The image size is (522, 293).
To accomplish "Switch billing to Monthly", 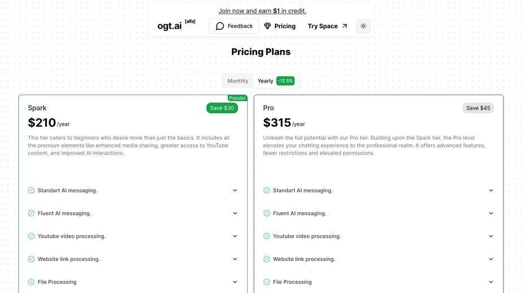I will [x=238, y=81].
